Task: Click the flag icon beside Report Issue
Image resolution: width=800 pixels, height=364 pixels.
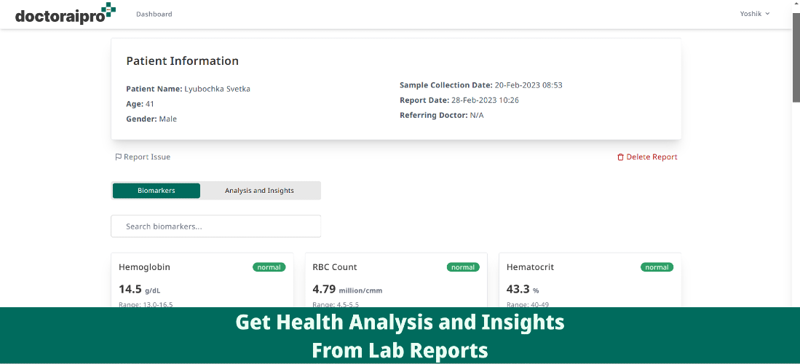Action: click(119, 157)
